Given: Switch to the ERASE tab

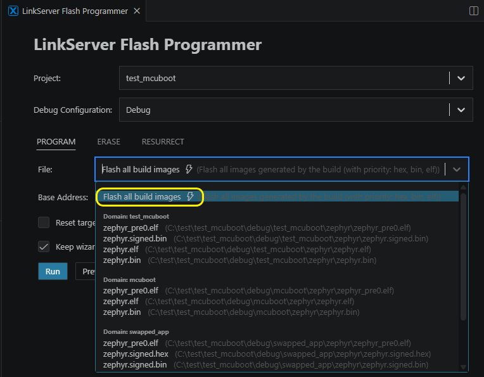Looking at the screenshot, I should 109,142.
